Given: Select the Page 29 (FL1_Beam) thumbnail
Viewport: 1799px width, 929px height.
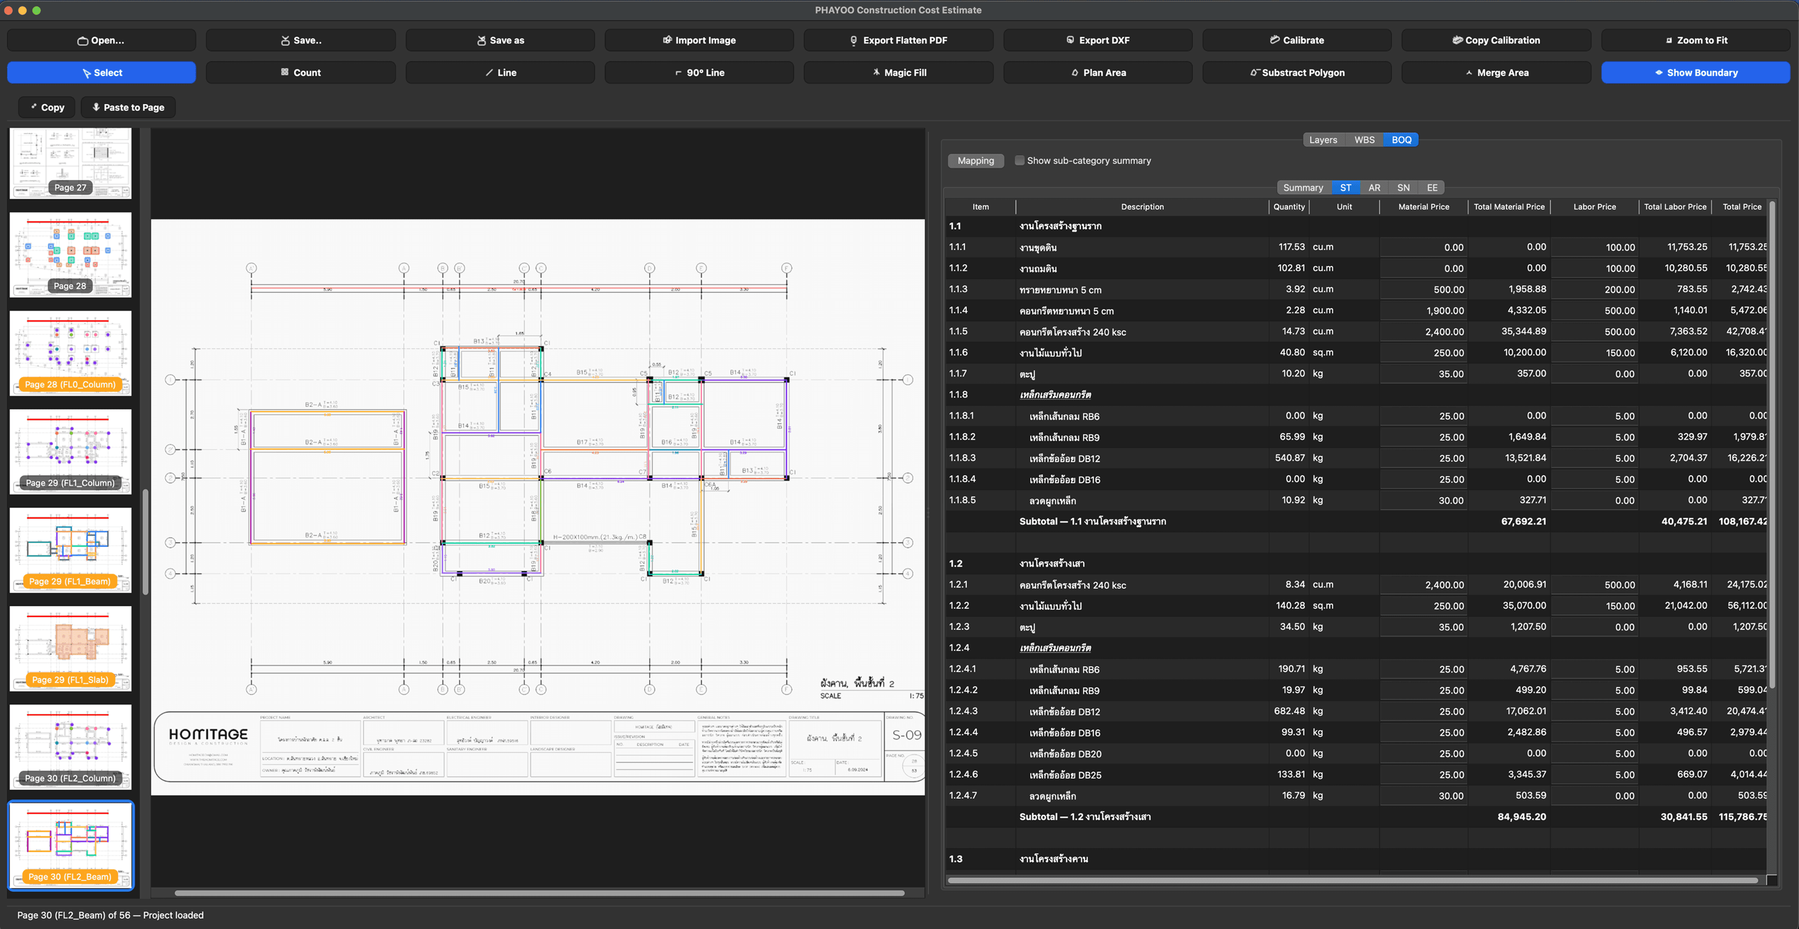Looking at the screenshot, I should click(70, 551).
